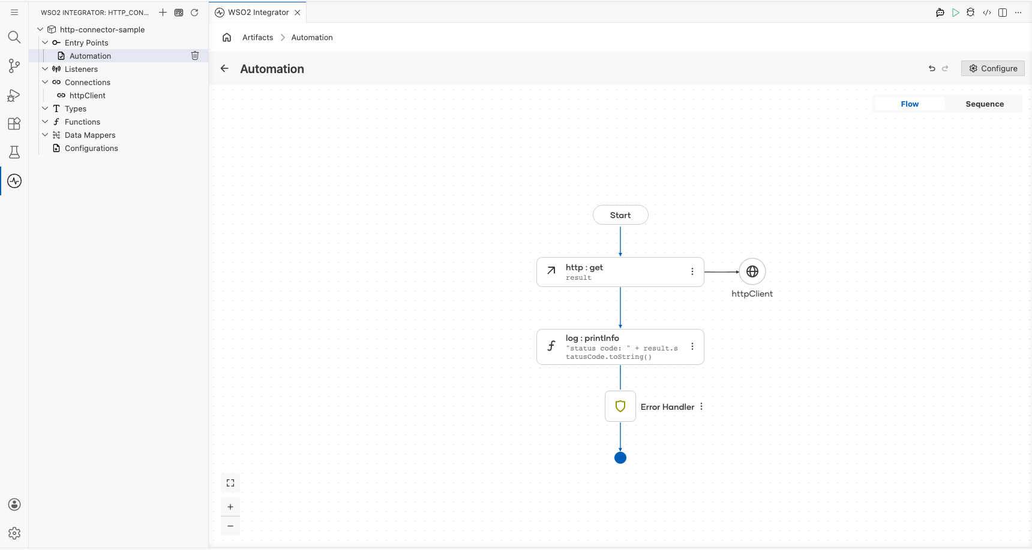Select WSO2 Integrator activity bar icon
This screenshot has height=550, width=1032.
14,181
